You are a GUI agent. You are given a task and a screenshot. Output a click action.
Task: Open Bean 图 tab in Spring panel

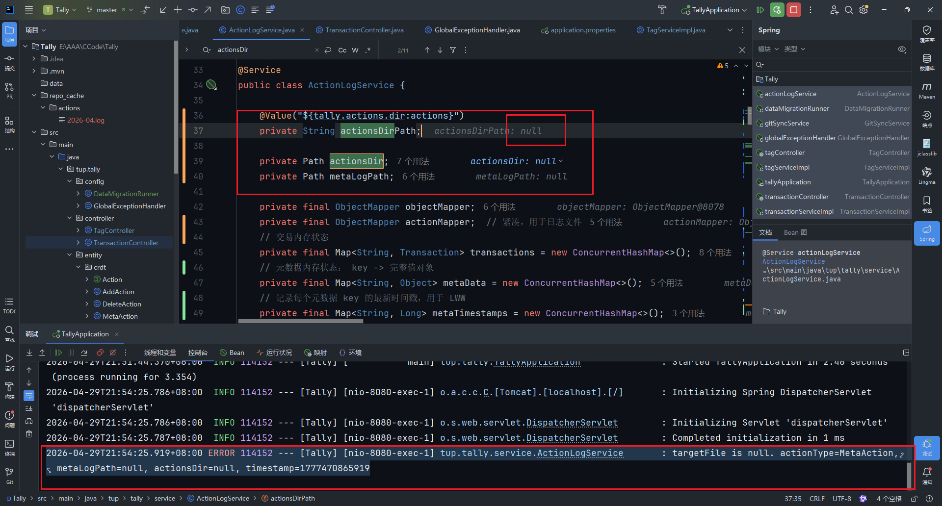tap(795, 232)
